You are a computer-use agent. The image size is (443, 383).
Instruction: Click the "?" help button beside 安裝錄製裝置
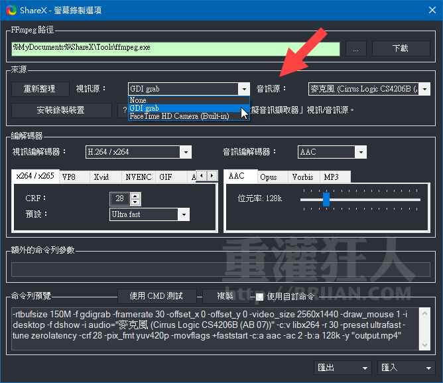(123, 110)
